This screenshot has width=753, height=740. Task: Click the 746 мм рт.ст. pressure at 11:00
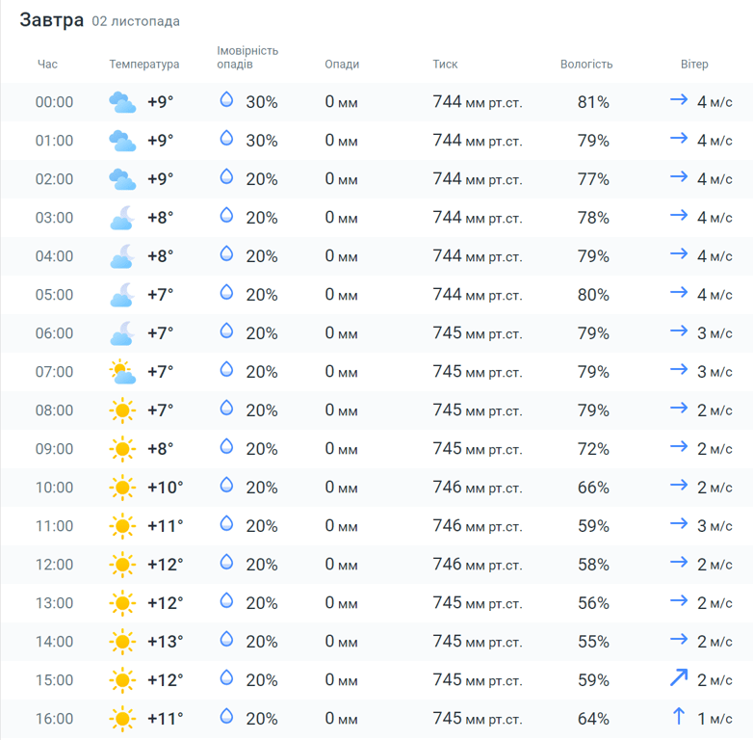coord(477,526)
